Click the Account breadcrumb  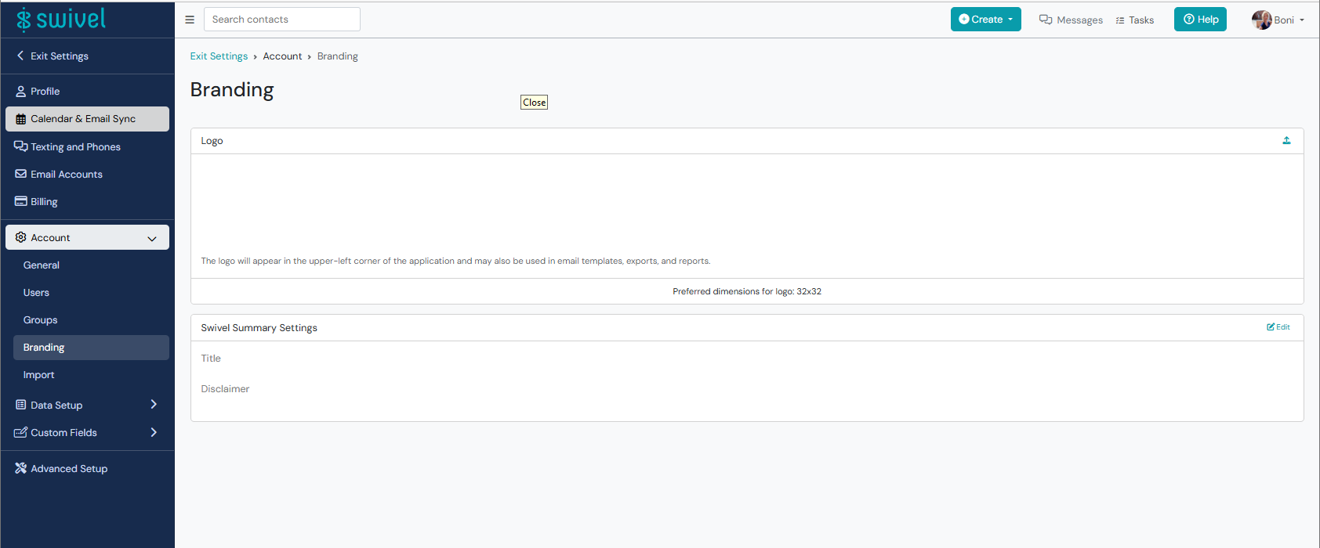click(x=282, y=56)
